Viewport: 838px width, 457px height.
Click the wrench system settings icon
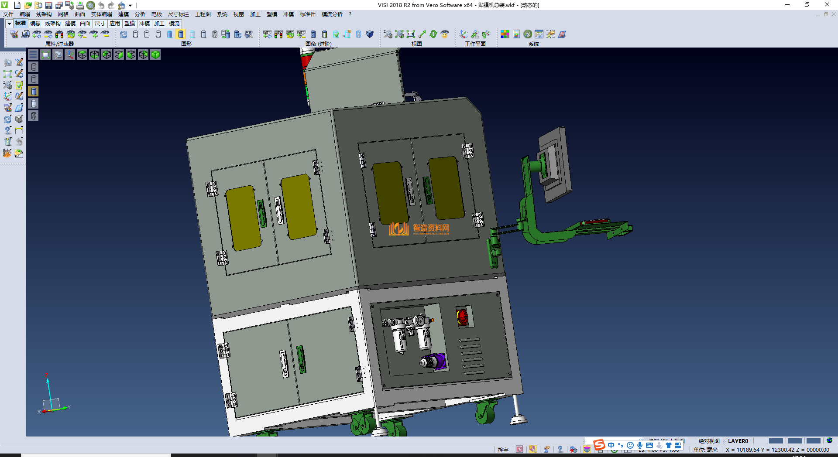pos(528,34)
